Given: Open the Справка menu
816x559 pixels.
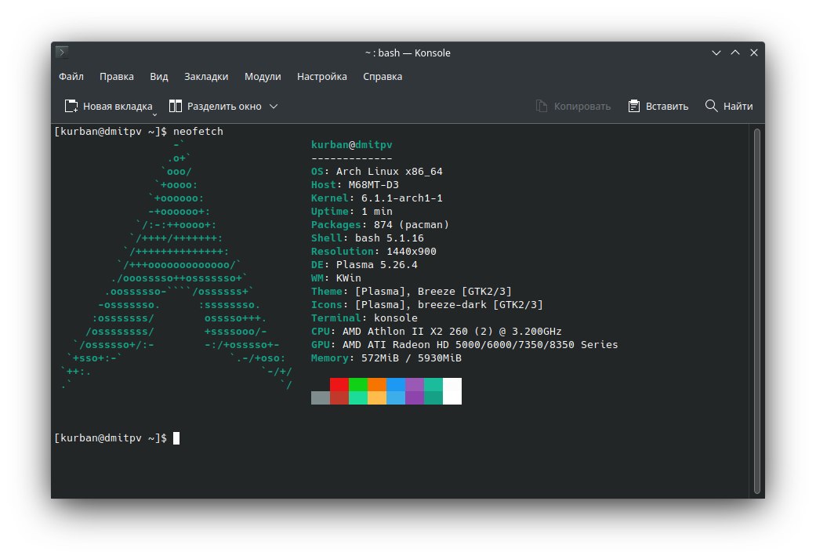Looking at the screenshot, I should click(383, 77).
